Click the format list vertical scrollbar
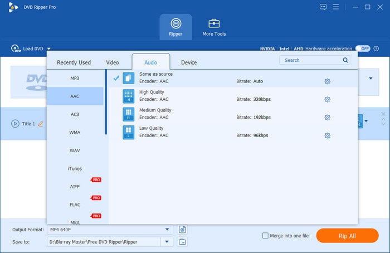This screenshot has width=390, height=253. tap(106, 103)
